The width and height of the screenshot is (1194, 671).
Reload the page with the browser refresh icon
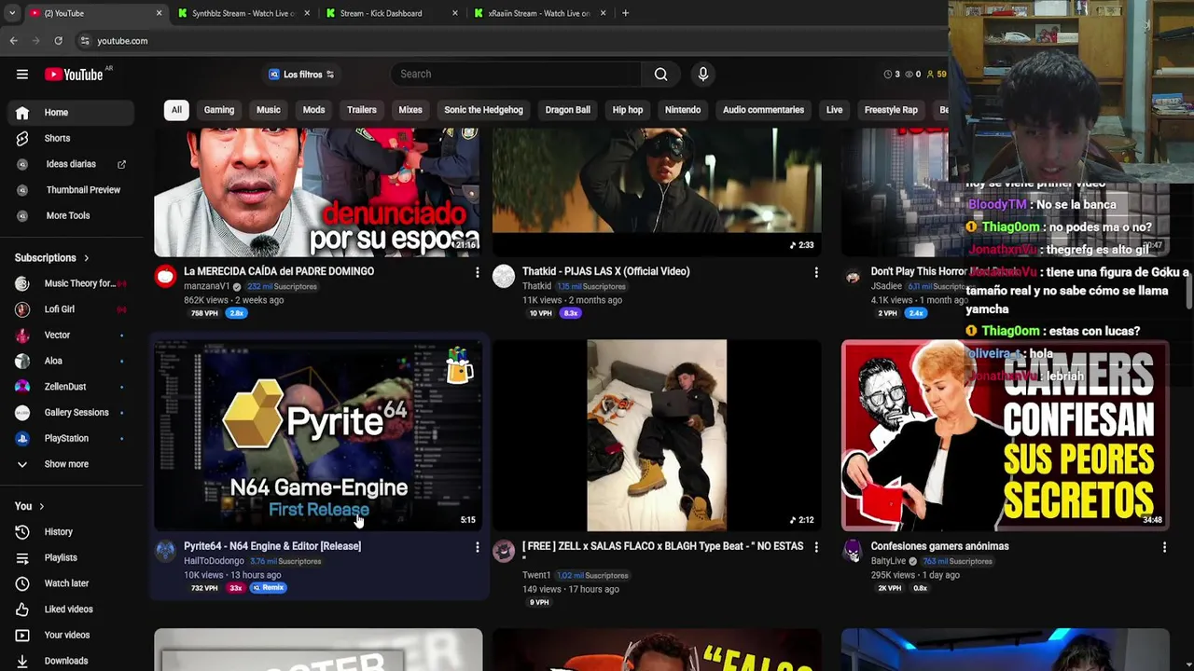58,41
